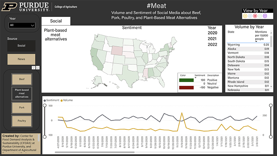Select the Beef meat type
This screenshot has width=277, height=156.
pyautogui.click(x=21, y=79)
